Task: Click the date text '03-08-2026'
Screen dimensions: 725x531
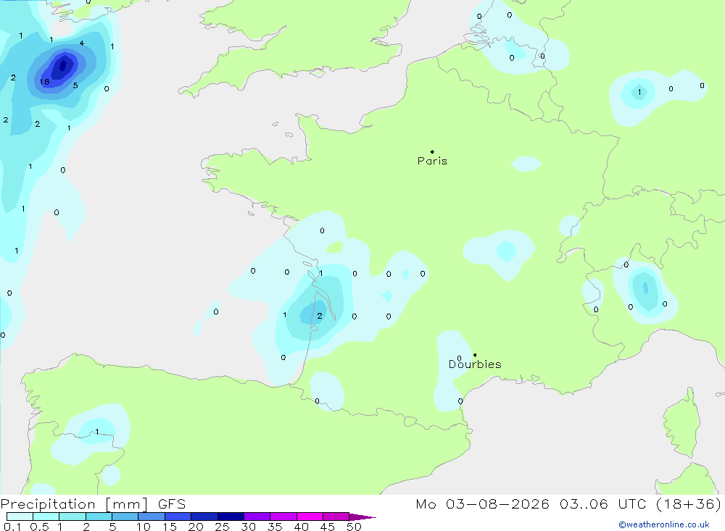Action: pos(497,503)
